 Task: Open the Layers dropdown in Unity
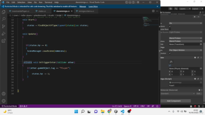coord(185,9)
